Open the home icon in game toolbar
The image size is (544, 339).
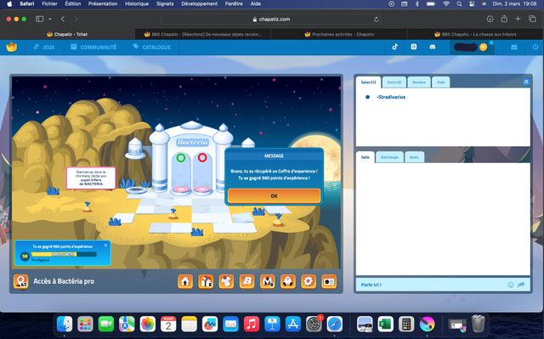pyautogui.click(x=185, y=281)
